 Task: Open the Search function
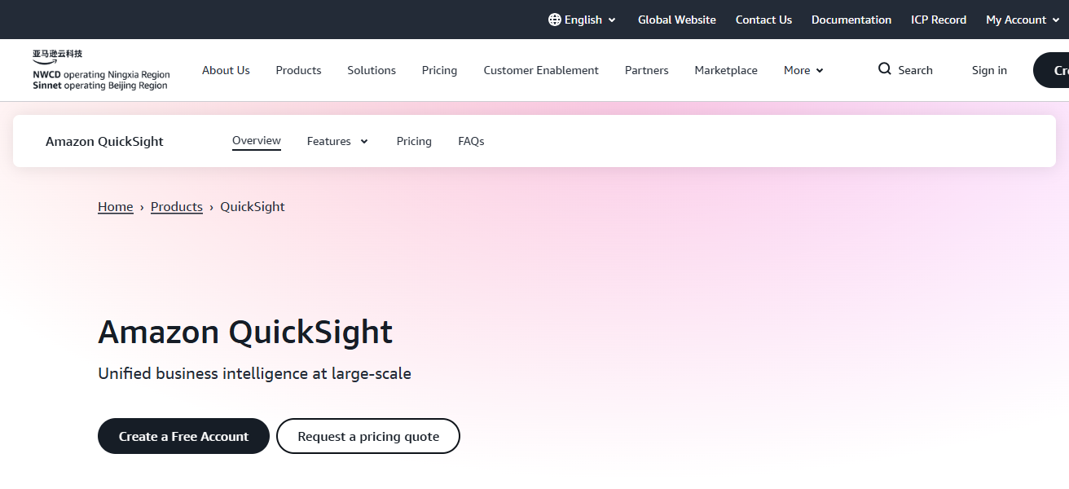(904, 70)
